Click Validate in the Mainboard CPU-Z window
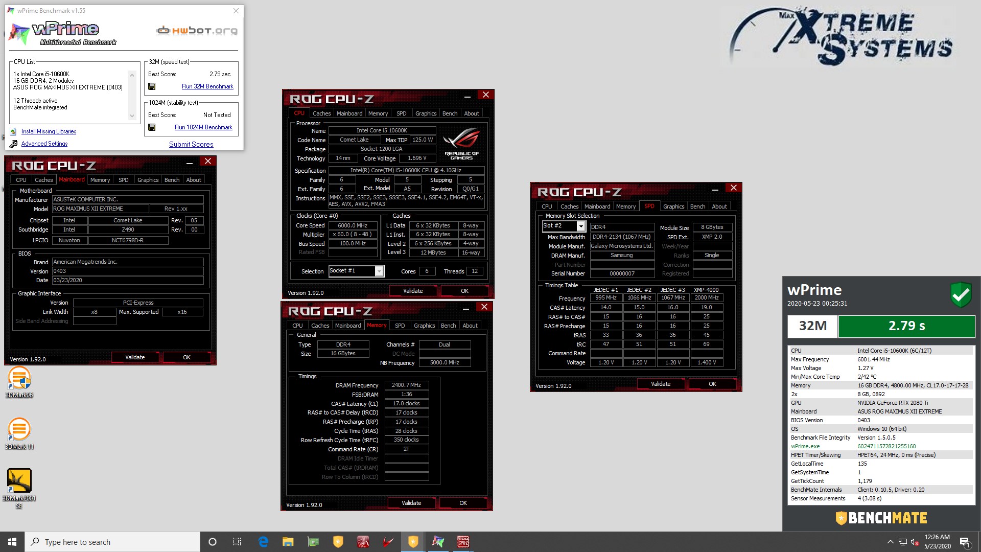This screenshot has width=981, height=552. coord(135,357)
